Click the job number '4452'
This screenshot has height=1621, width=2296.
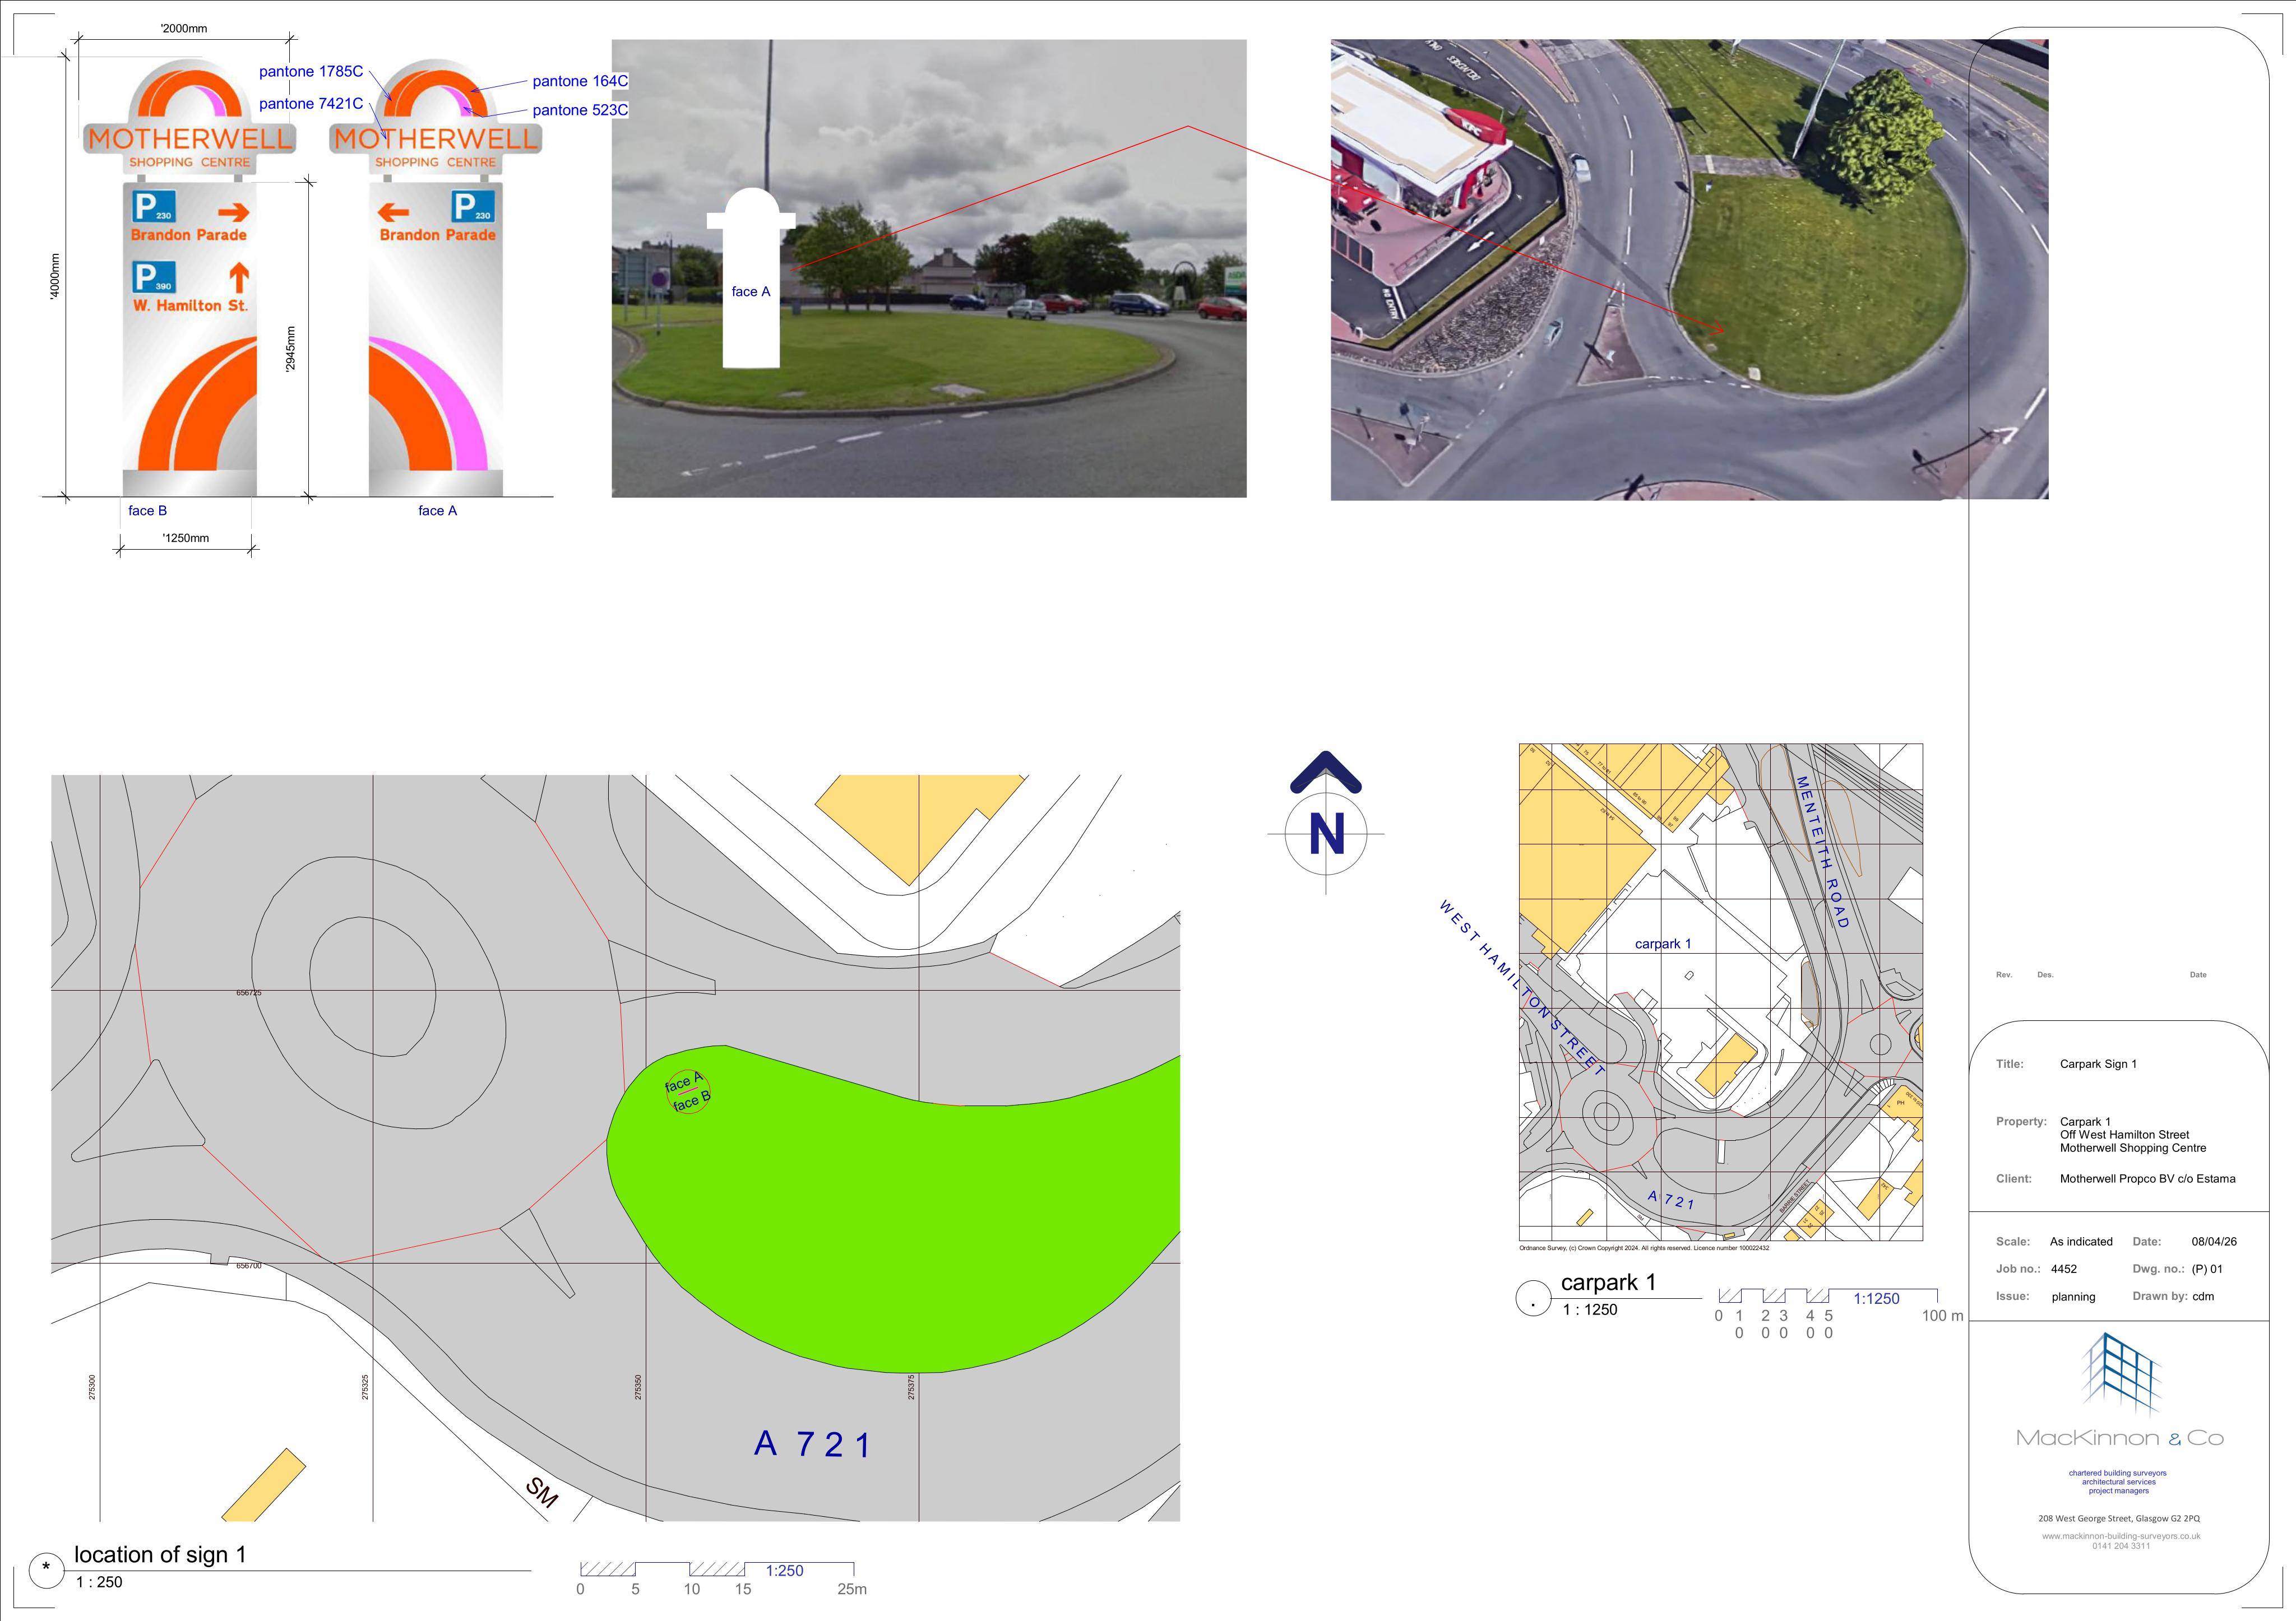tap(2063, 1269)
